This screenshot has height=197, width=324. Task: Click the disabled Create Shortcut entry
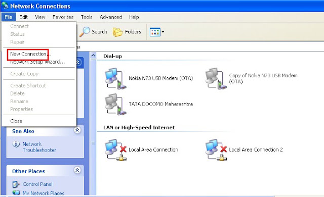coord(39,85)
